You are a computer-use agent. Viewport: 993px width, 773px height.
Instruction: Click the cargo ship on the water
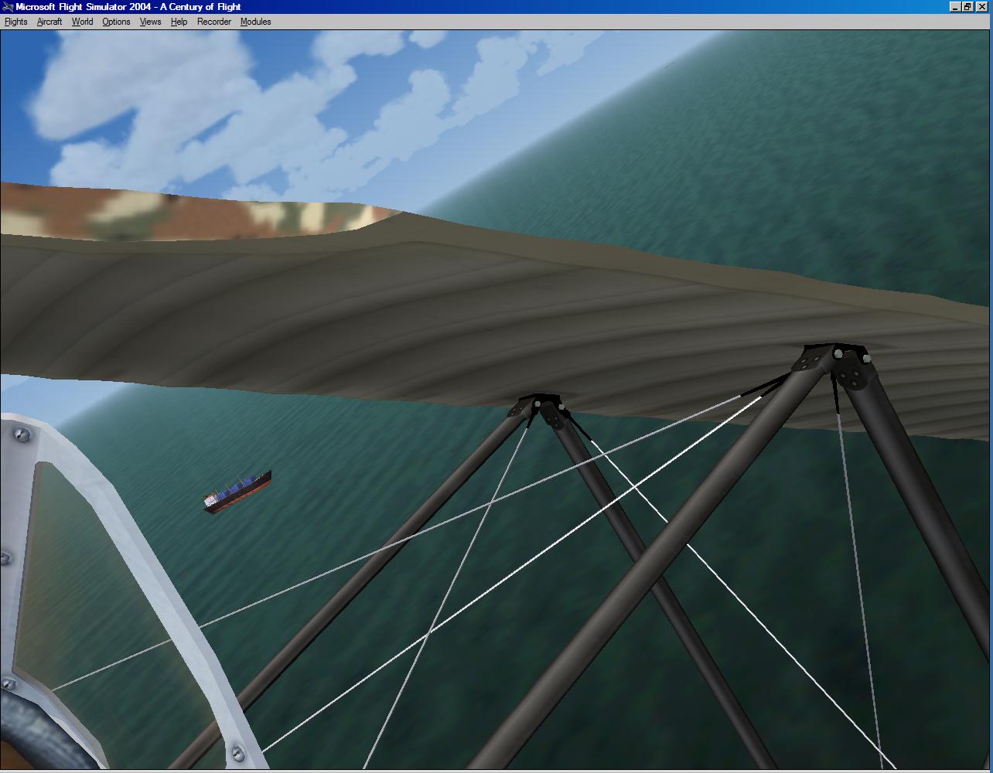[x=237, y=492]
